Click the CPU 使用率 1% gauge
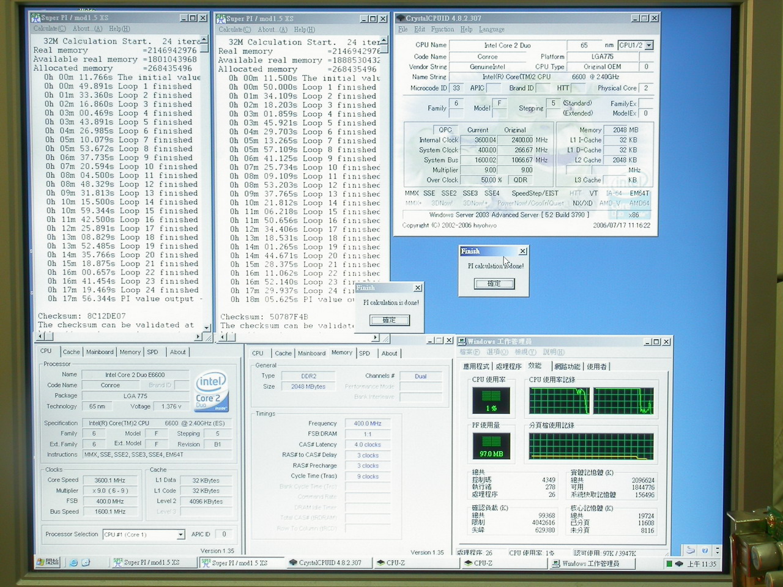783x587 pixels. (x=491, y=401)
